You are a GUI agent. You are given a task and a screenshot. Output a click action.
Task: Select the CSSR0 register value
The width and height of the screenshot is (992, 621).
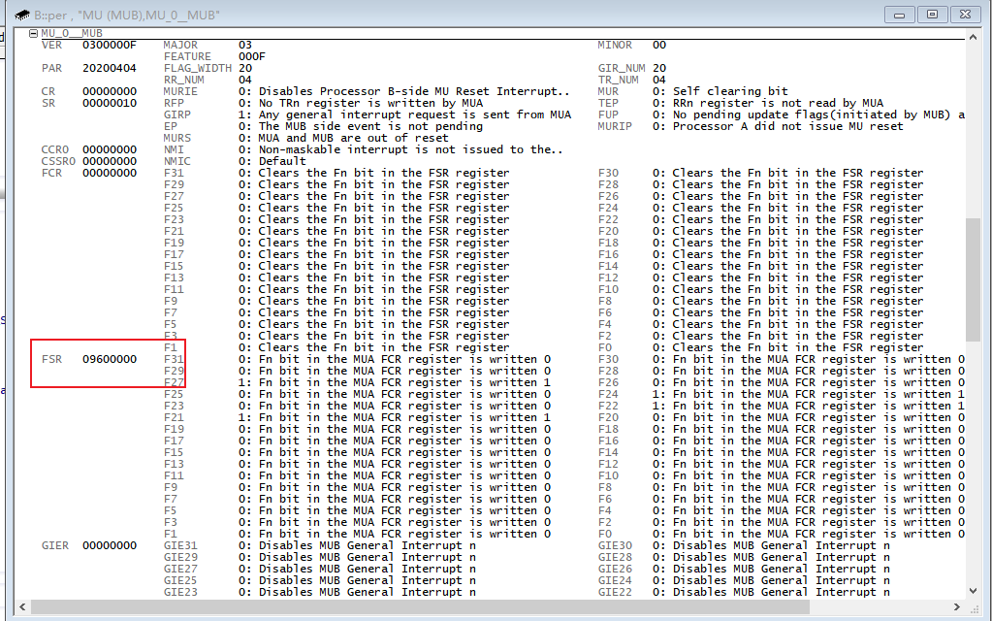tap(110, 161)
